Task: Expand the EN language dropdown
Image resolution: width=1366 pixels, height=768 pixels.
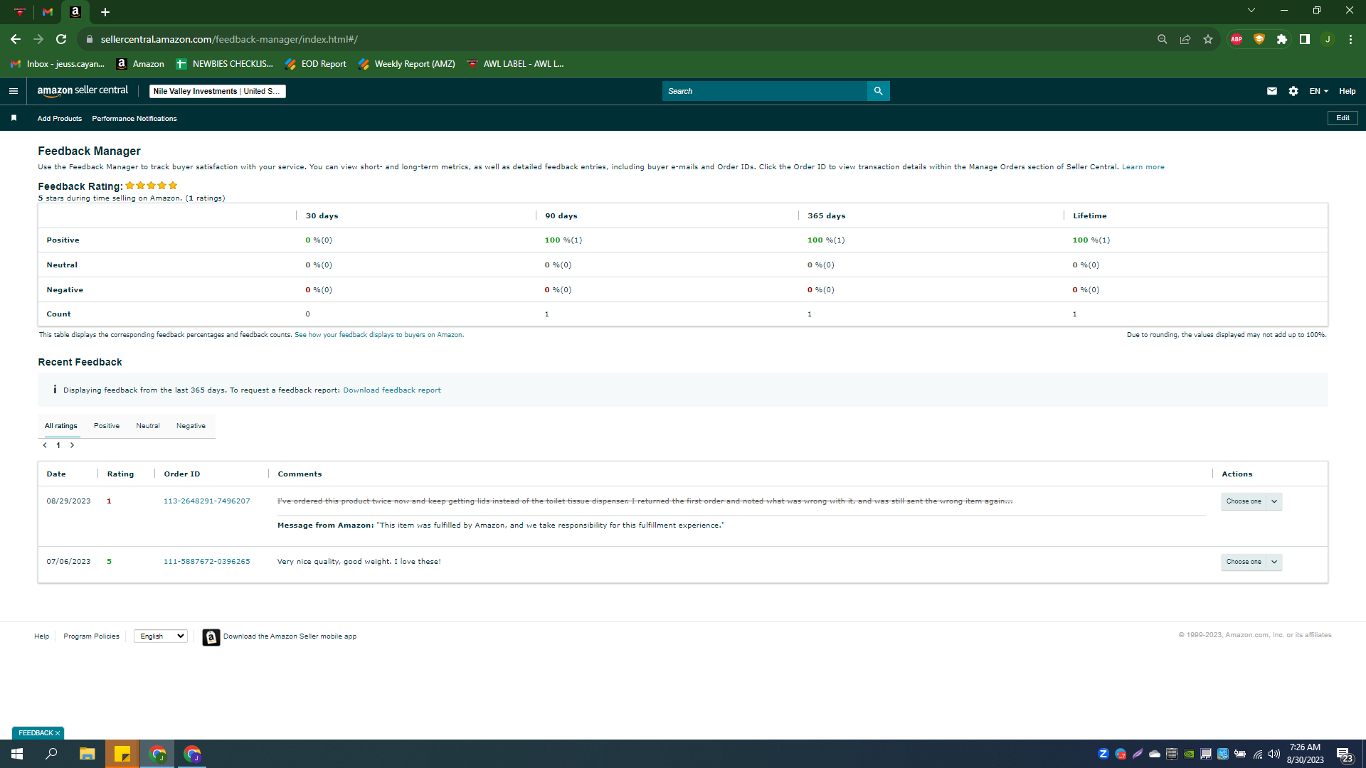Action: coord(1318,91)
